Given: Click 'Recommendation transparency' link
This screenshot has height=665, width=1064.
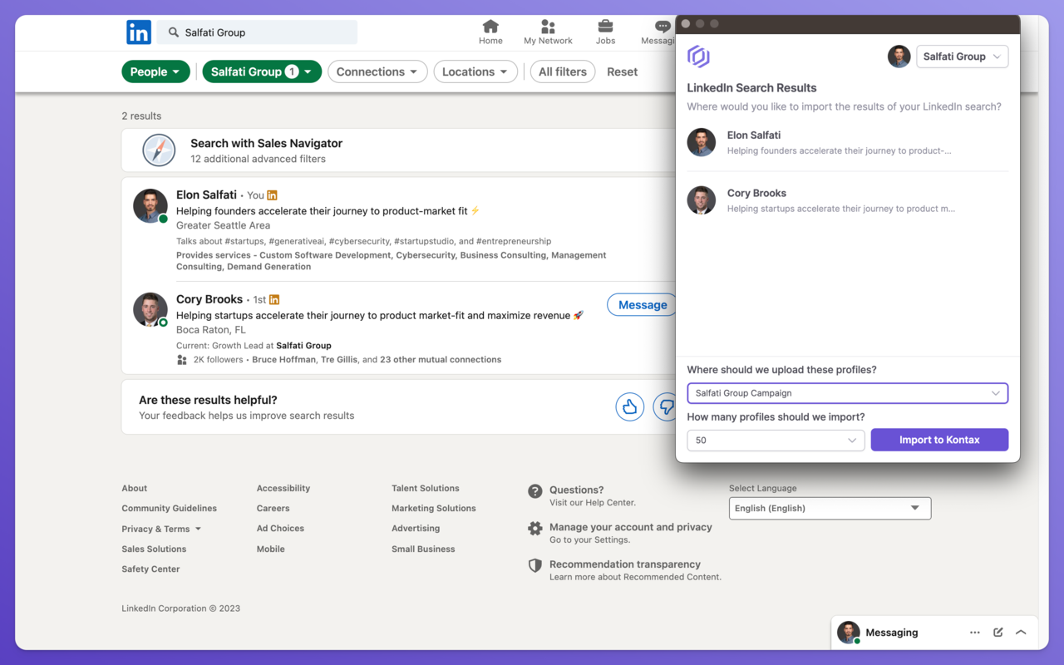Looking at the screenshot, I should point(625,564).
